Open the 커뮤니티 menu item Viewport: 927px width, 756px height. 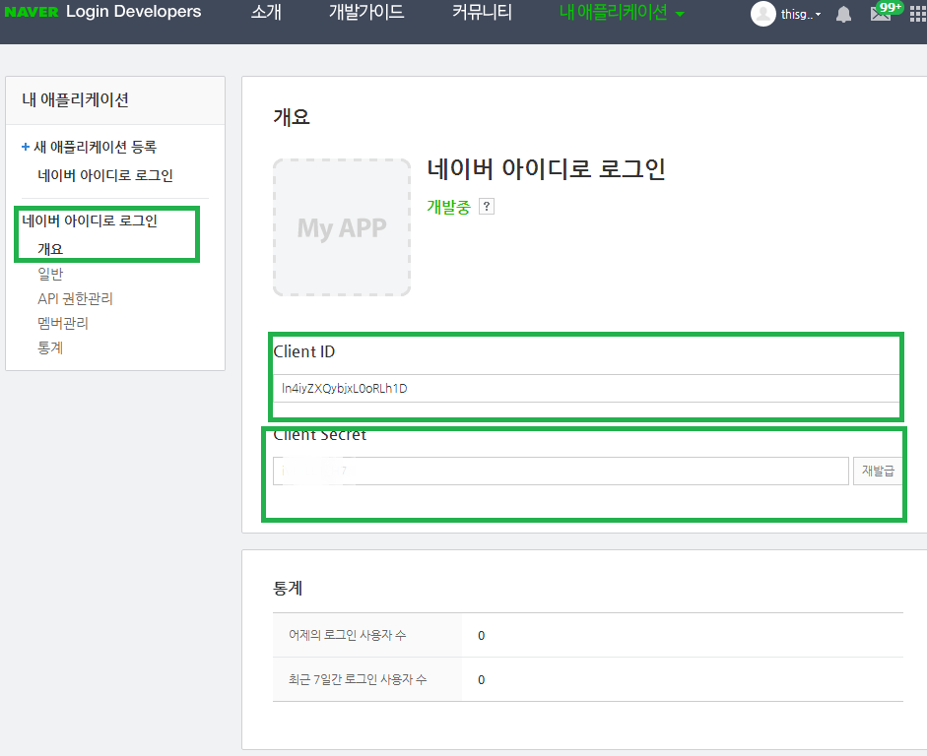[482, 13]
